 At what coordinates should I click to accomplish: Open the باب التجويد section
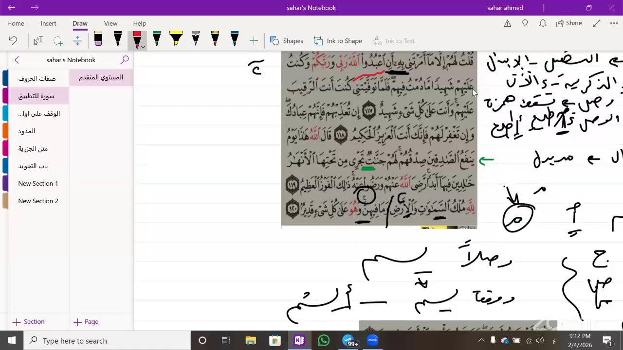(38, 166)
